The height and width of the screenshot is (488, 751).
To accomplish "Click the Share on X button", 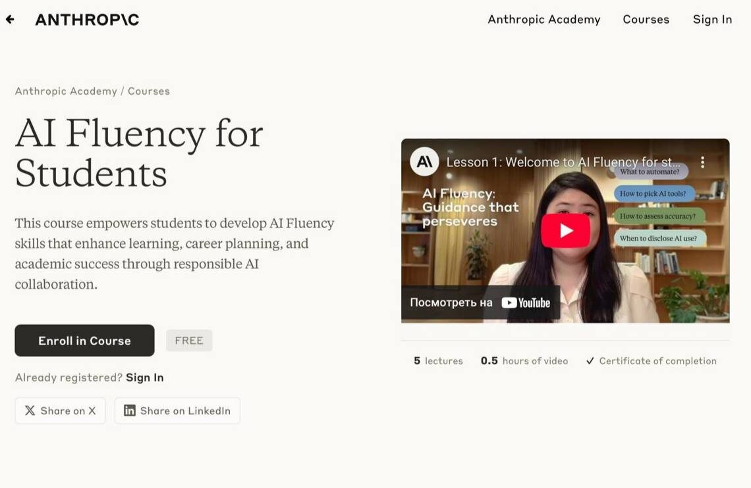I will click(61, 410).
